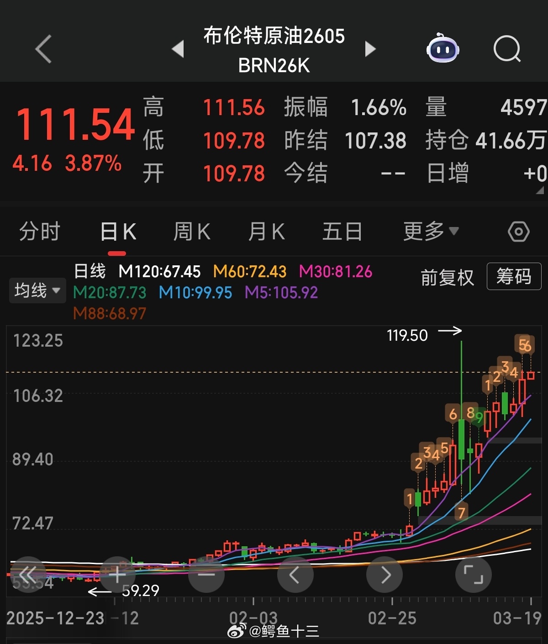The width and height of the screenshot is (548, 644).
Task: Select M30:81.26 moving average label
Action: (336, 272)
